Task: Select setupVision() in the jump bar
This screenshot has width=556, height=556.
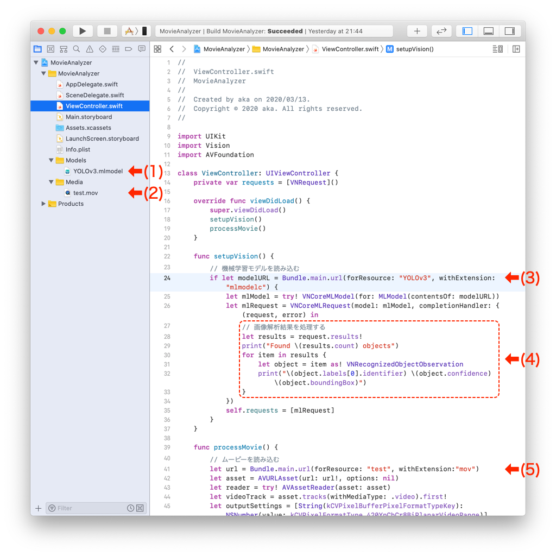Action: pos(414,49)
